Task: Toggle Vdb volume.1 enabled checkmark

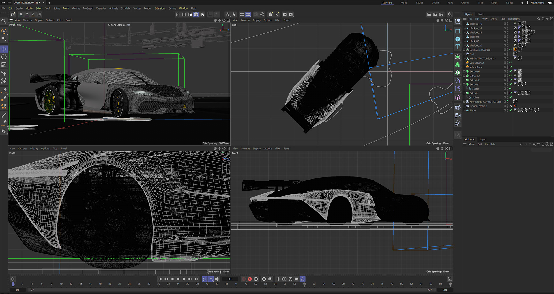Action: tap(510, 63)
